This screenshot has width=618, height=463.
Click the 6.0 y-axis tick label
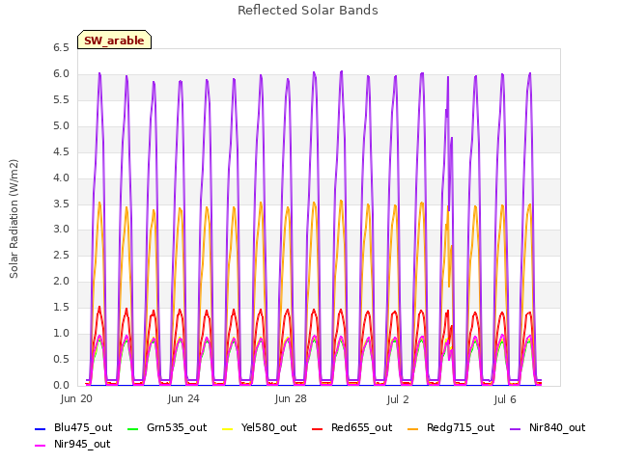(x=61, y=74)
